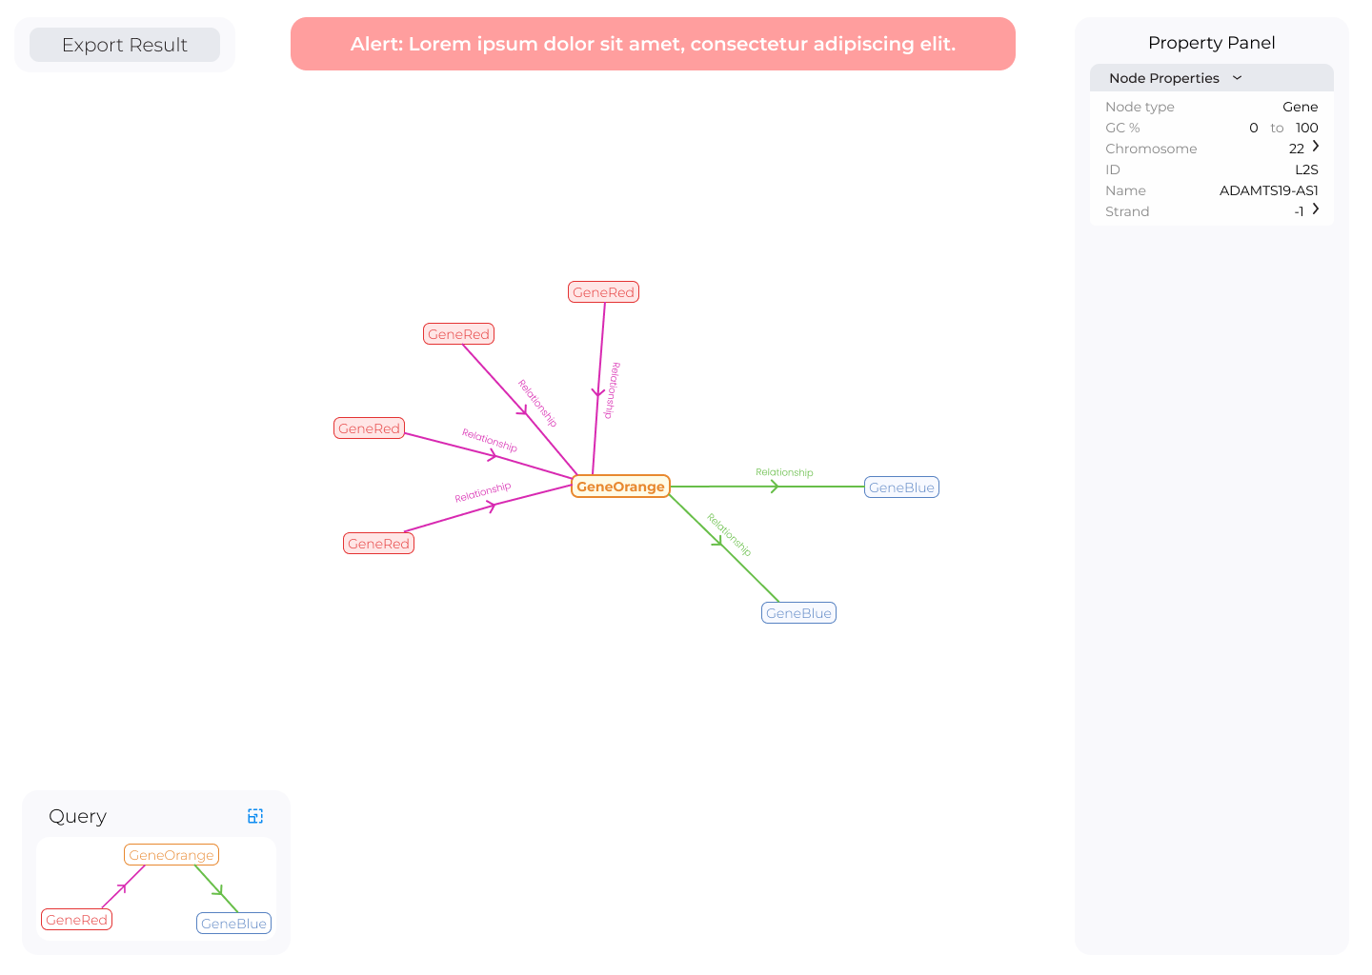Click the GC % minimum value field

coord(1253,128)
